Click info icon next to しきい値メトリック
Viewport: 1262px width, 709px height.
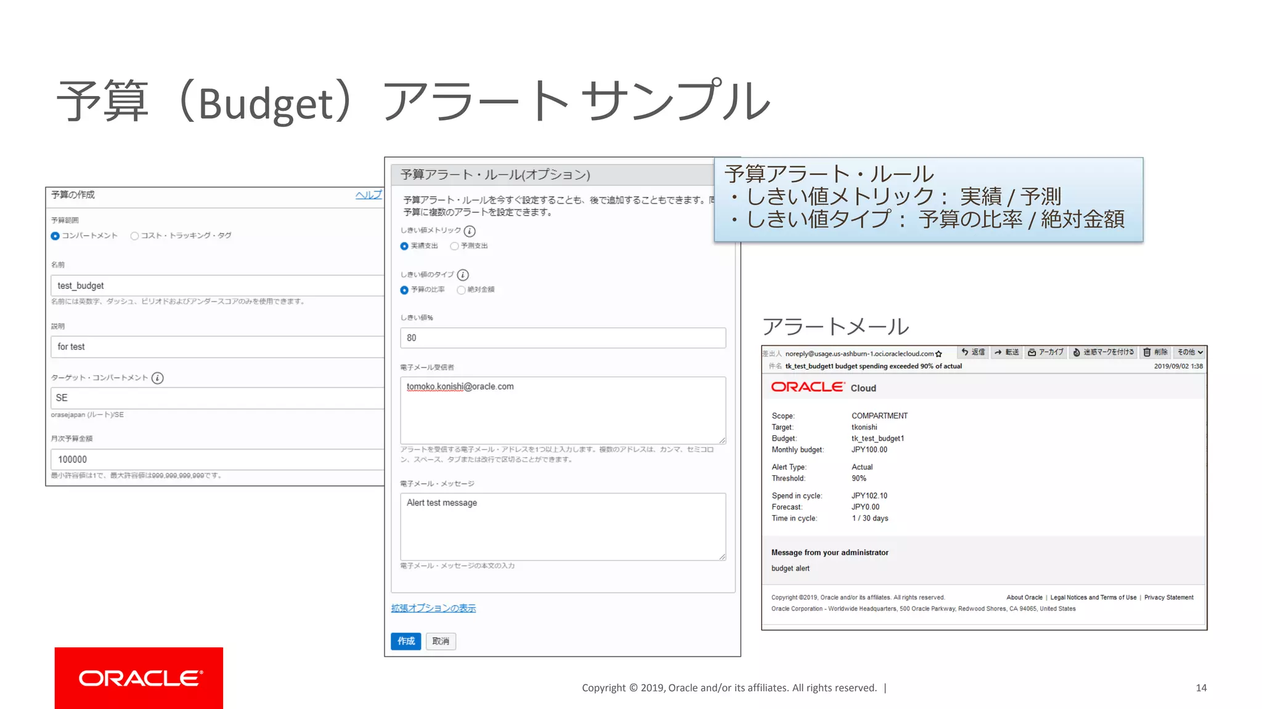[470, 231]
